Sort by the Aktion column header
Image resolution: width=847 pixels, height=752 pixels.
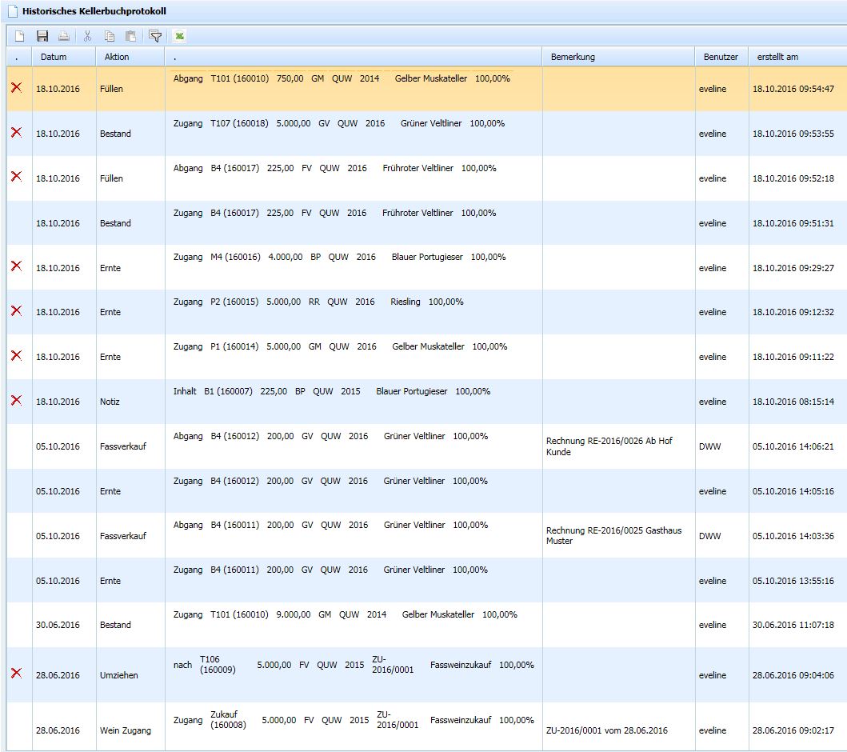click(x=117, y=57)
